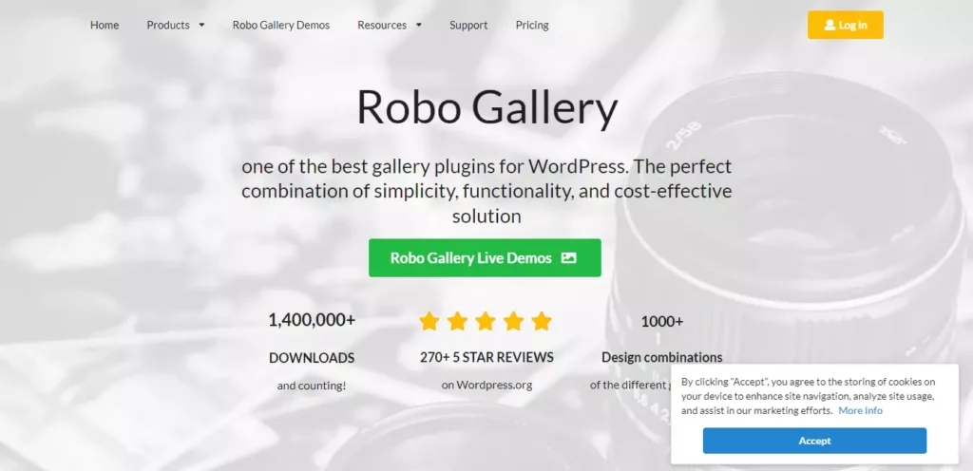Image resolution: width=973 pixels, height=471 pixels.
Task: Click the first gold review star
Action: 429,321
